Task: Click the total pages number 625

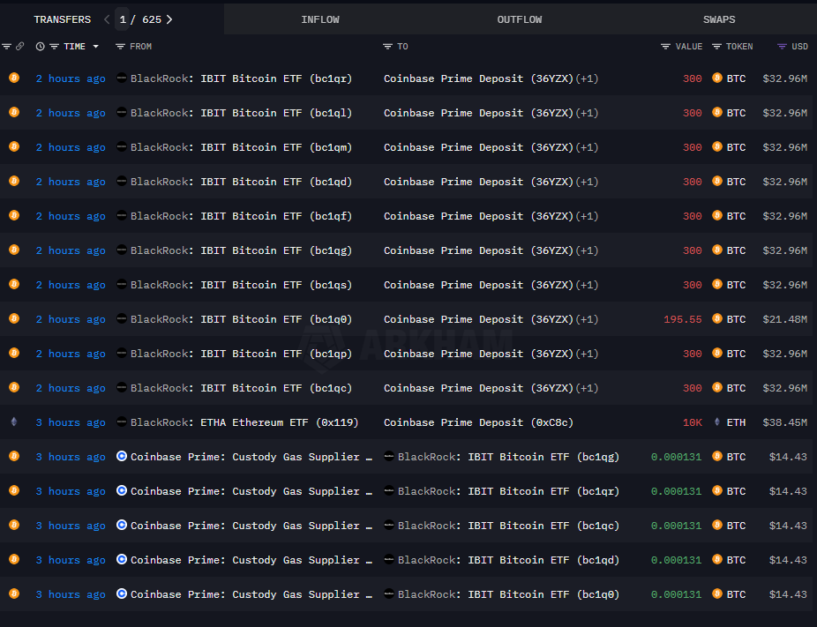Action: pyautogui.click(x=152, y=19)
